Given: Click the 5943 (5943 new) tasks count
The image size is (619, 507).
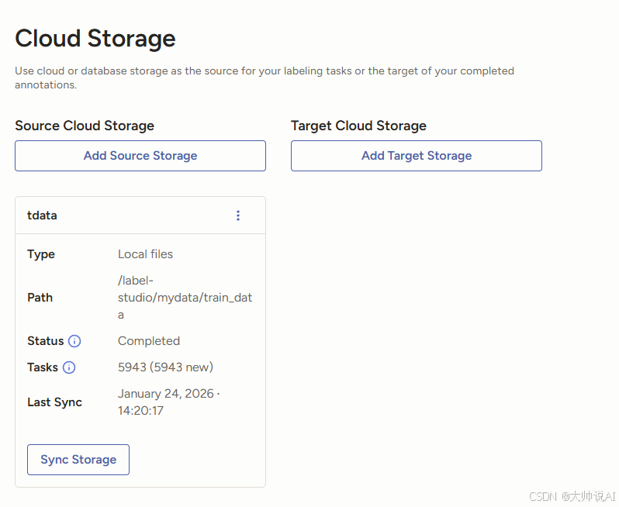Looking at the screenshot, I should (165, 367).
